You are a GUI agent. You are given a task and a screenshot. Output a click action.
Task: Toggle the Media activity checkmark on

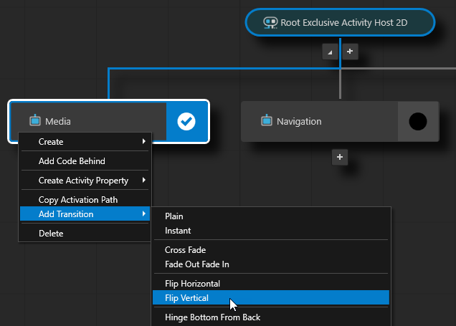click(x=186, y=122)
